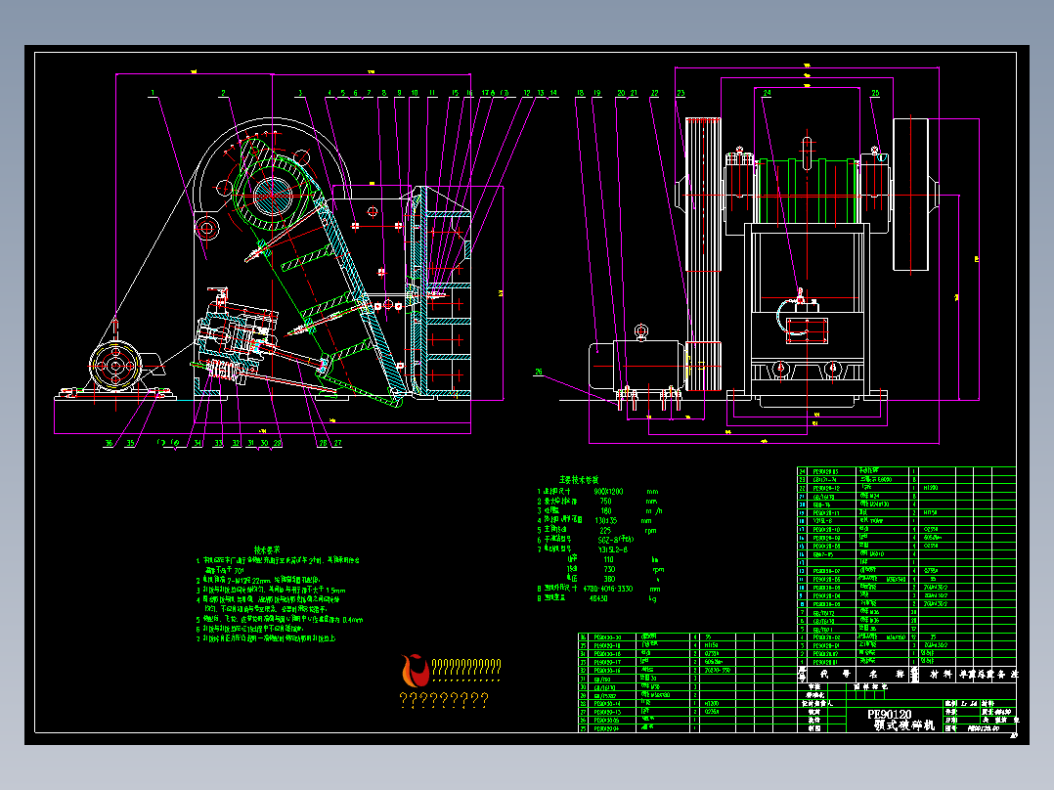Click the 48430 weight value
The width and height of the screenshot is (1054, 790).
(x=598, y=598)
